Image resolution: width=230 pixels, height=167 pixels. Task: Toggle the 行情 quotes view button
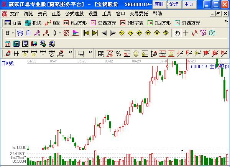click(x=13, y=23)
